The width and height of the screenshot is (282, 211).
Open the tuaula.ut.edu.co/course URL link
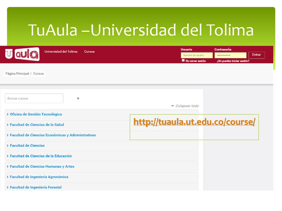pyautogui.click(x=194, y=122)
